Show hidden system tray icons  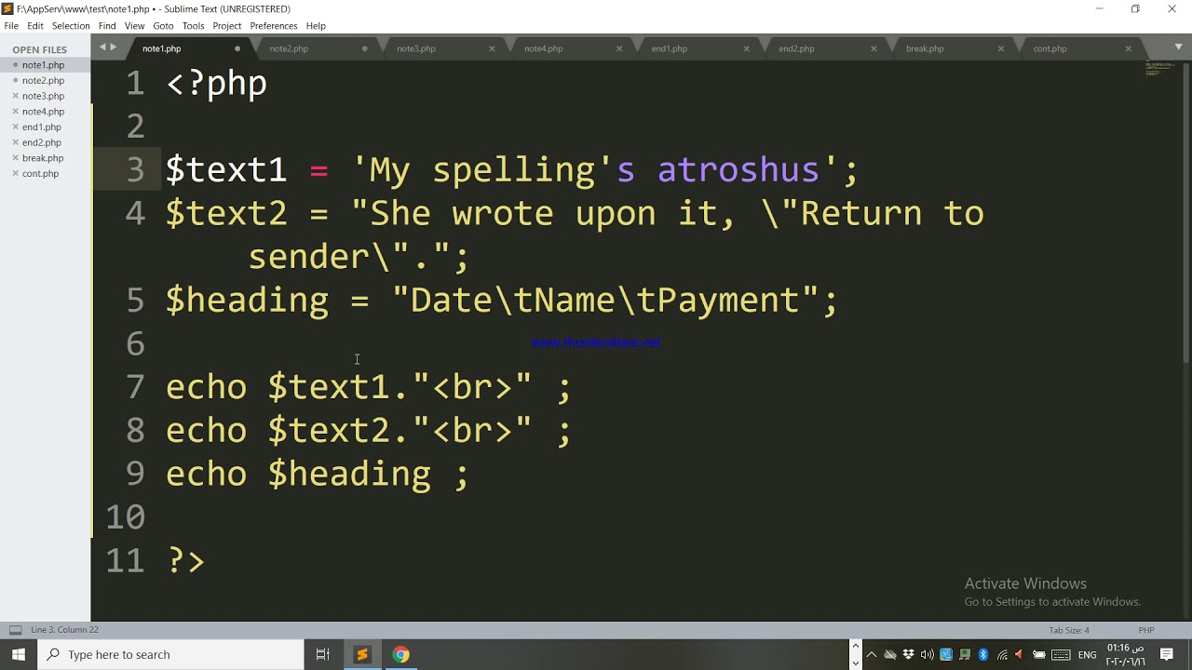pyautogui.click(x=873, y=654)
